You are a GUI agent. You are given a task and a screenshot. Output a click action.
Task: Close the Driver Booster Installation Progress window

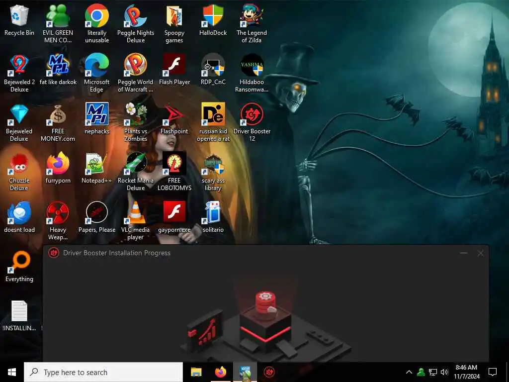click(x=481, y=253)
